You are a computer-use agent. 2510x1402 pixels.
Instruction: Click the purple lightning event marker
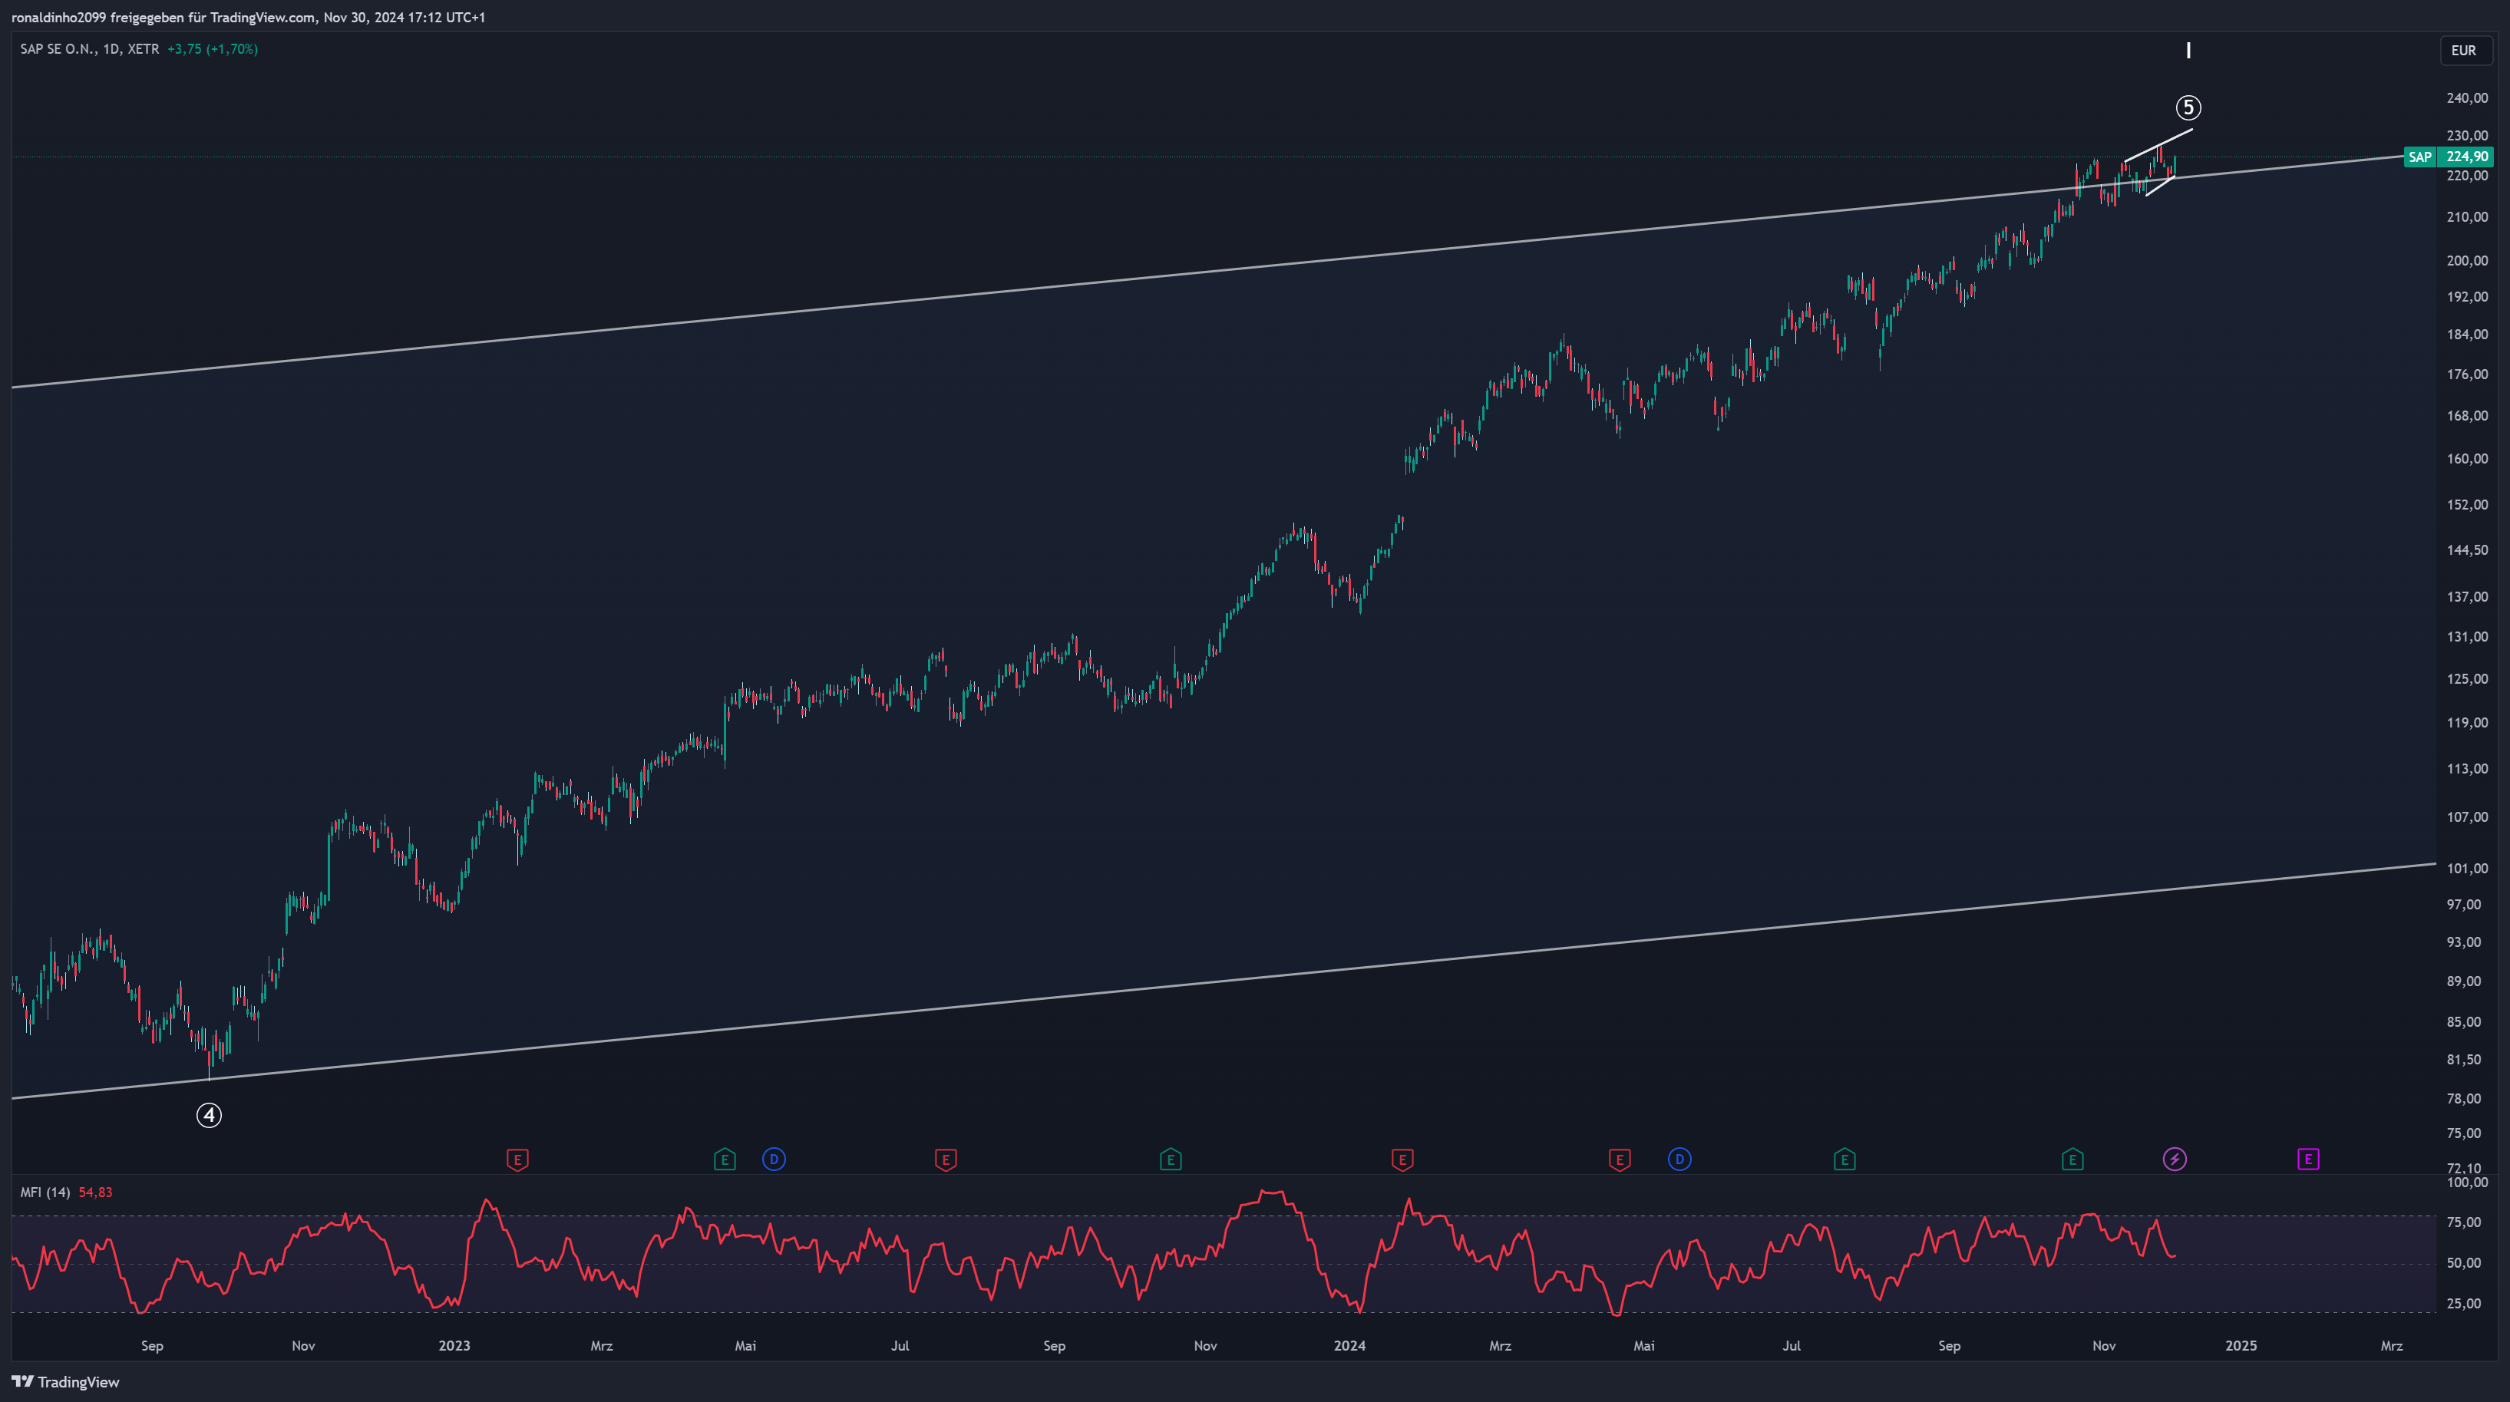[x=2175, y=1160]
